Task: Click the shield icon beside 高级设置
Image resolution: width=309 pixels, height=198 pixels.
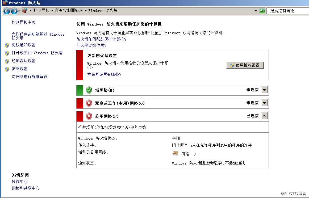Action: [7, 69]
